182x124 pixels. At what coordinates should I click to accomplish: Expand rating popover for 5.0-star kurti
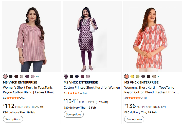click(x=21, y=98)
